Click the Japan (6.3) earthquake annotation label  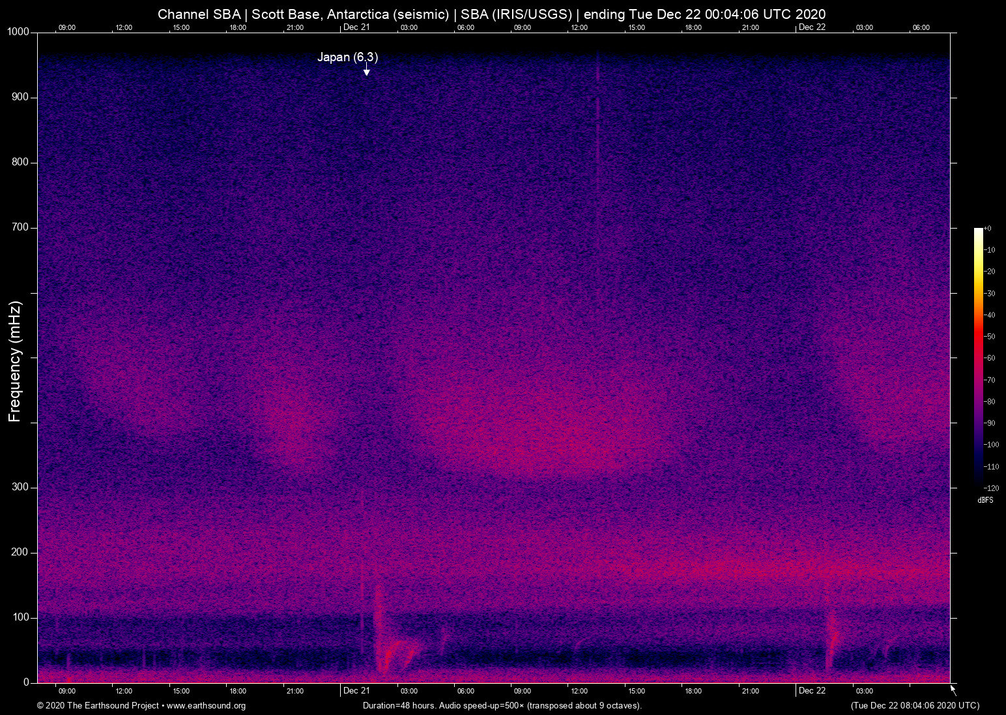pos(347,57)
